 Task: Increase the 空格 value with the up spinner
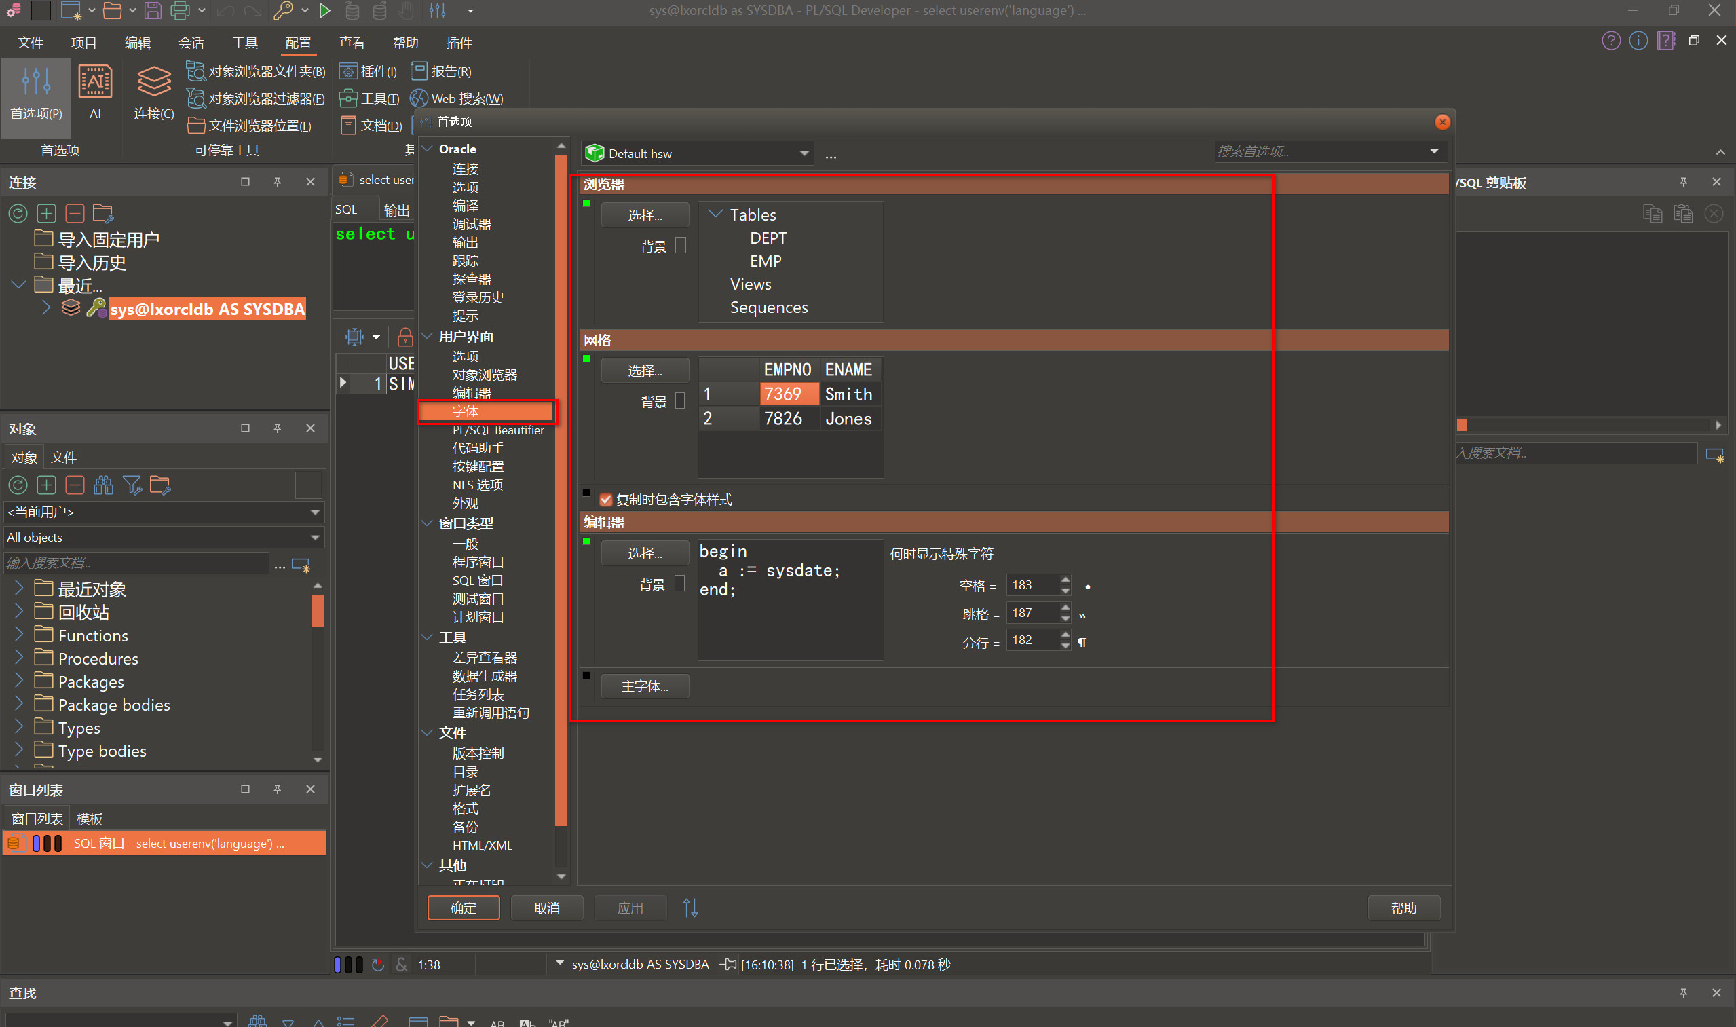point(1065,579)
